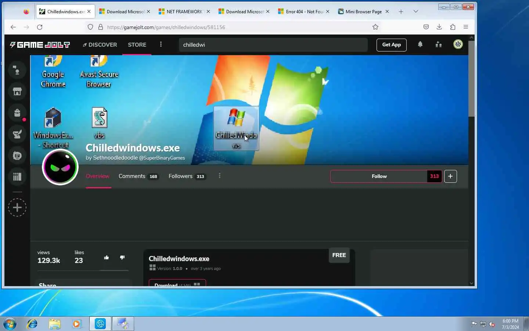Open the chat message sidebar icon
529x331 pixels.
(x=17, y=156)
